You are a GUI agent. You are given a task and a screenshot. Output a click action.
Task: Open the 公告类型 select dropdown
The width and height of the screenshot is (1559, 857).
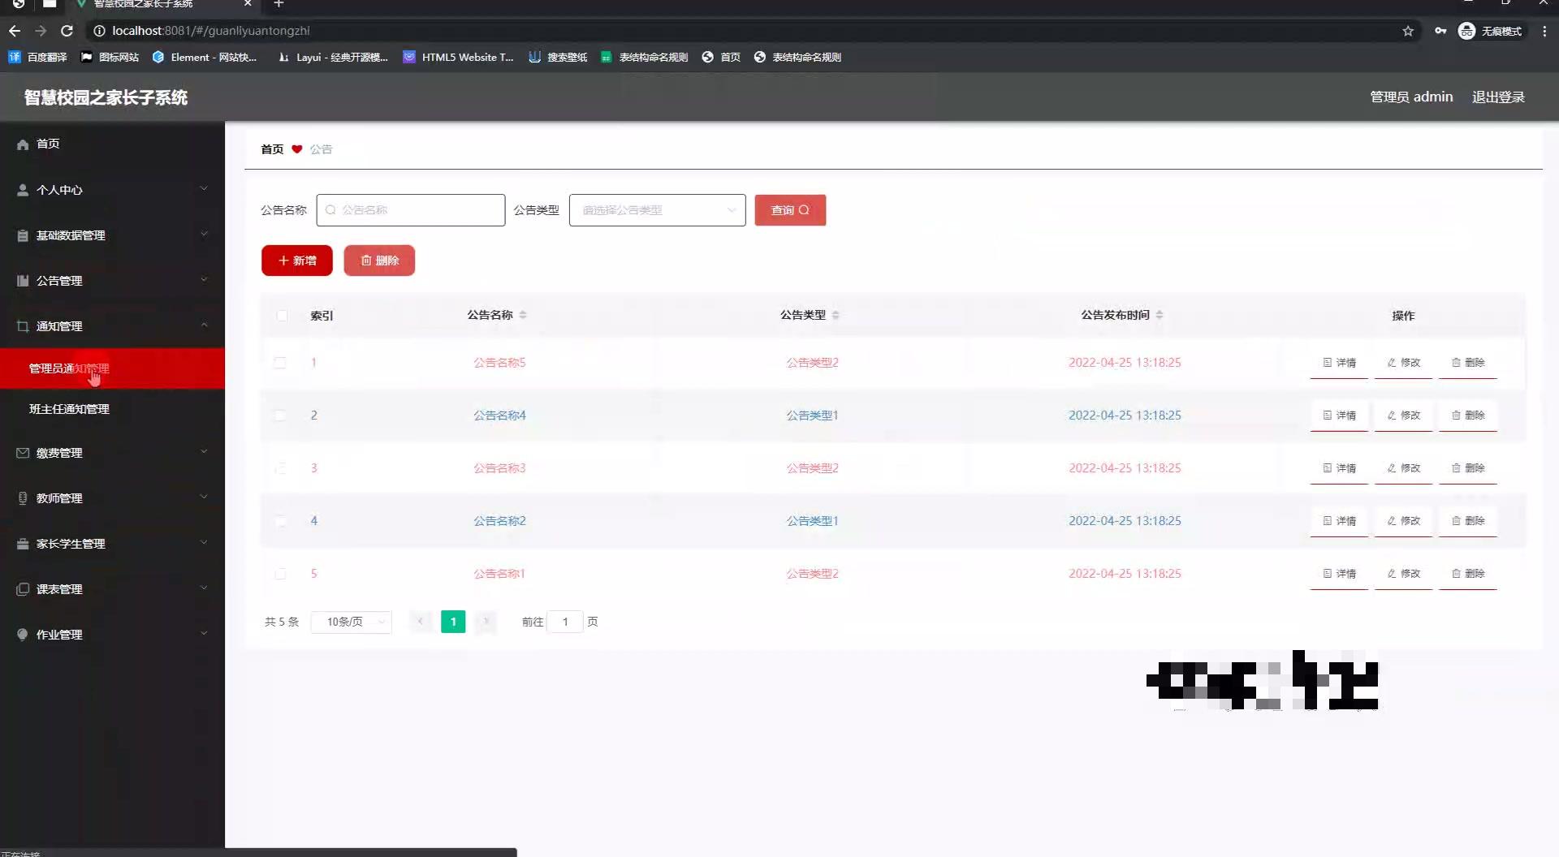[x=658, y=210]
